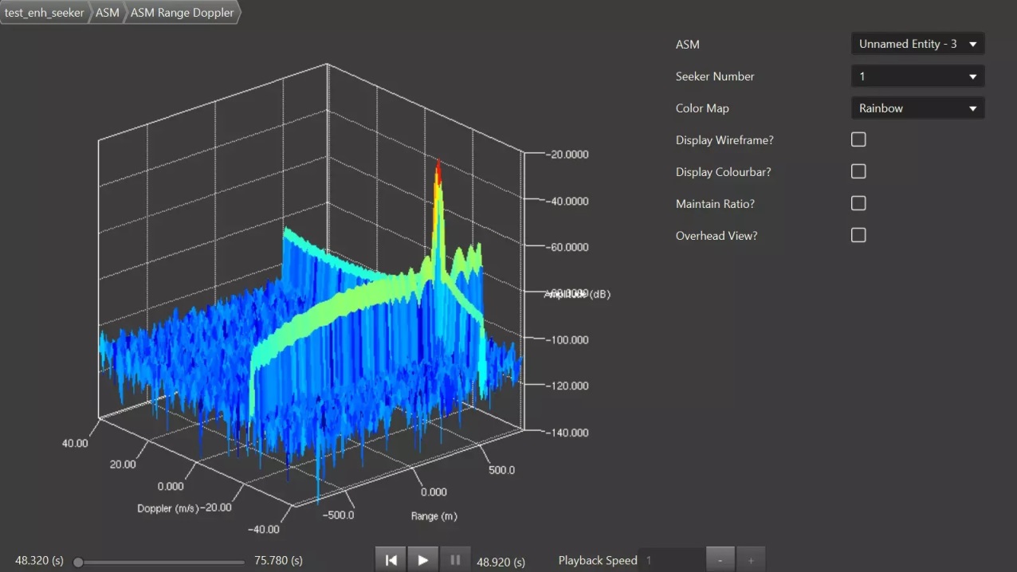Check the Overhead View option
The image size is (1017, 572).
[858, 236]
